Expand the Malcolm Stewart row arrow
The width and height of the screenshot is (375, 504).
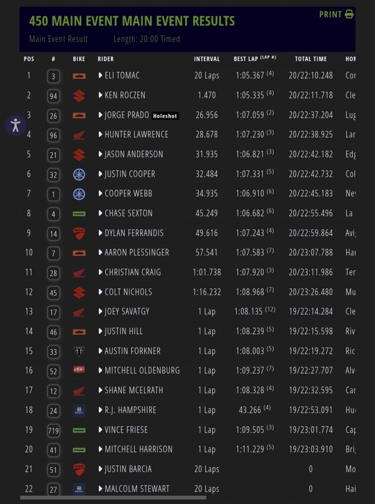pyautogui.click(x=100, y=489)
